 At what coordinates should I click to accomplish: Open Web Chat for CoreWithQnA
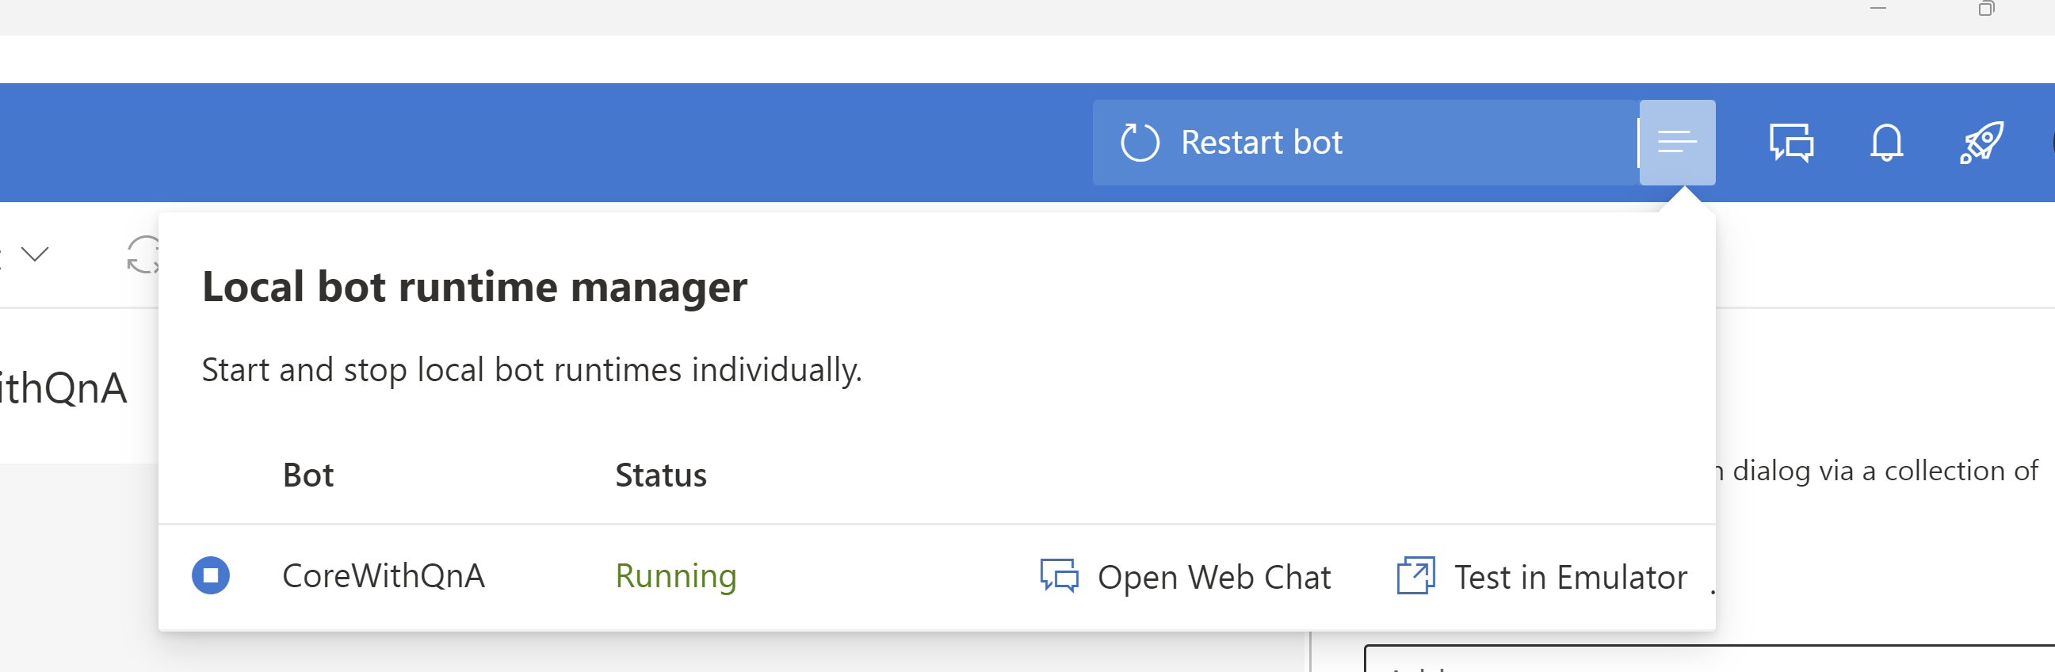(x=1214, y=576)
